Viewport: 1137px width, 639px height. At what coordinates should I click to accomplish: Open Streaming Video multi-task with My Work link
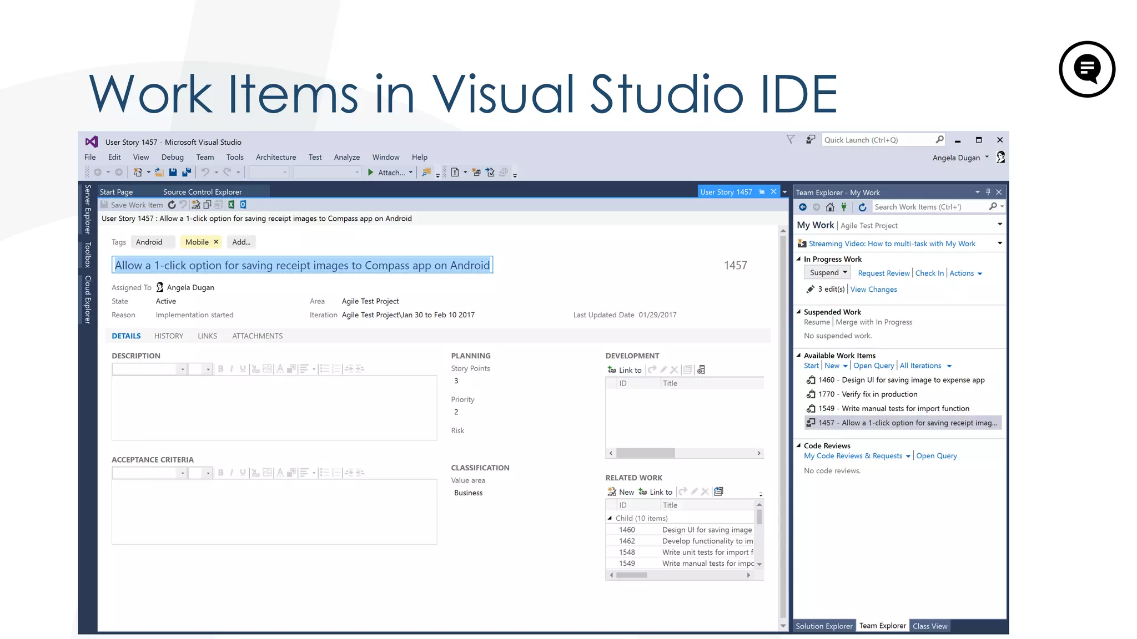892,244
